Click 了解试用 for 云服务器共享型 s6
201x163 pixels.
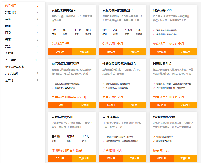84,52
